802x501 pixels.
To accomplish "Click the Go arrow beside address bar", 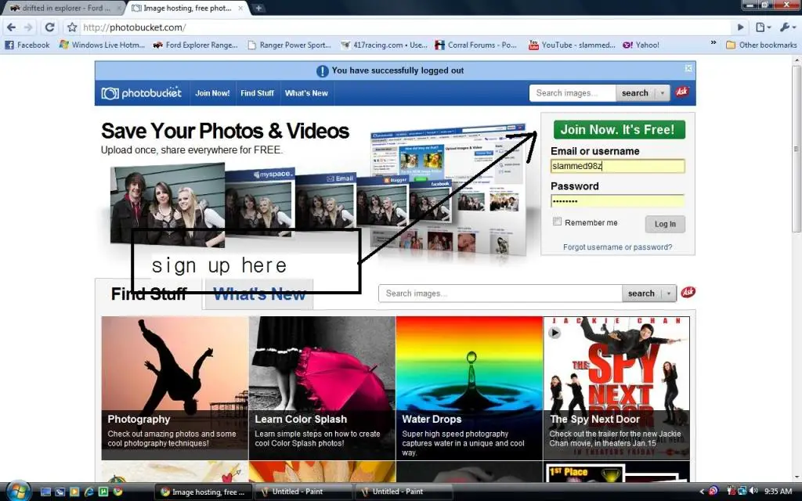I will pos(740,27).
